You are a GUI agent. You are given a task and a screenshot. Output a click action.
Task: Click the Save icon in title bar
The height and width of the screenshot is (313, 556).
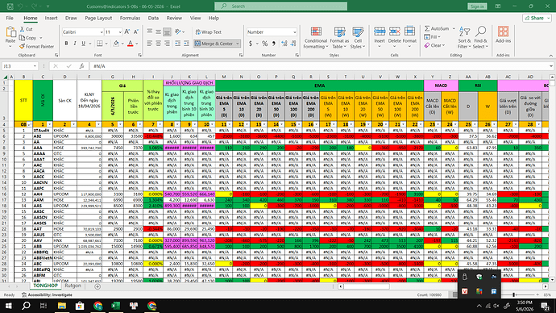(10, 6)
